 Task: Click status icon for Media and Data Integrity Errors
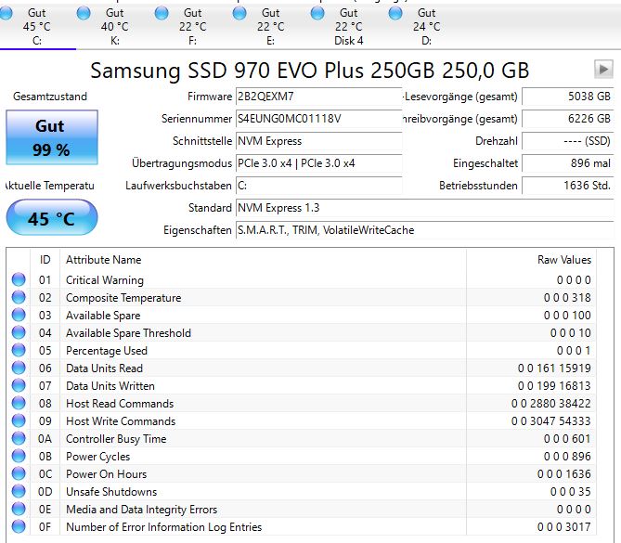click(19, 509)
